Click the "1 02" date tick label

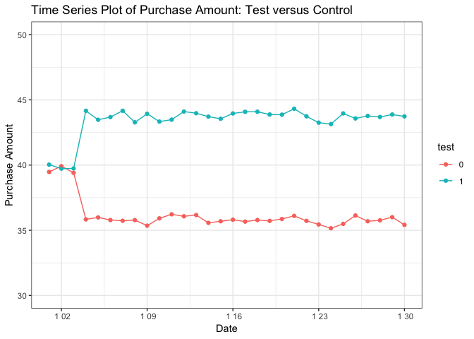click(x=61, y=317)
